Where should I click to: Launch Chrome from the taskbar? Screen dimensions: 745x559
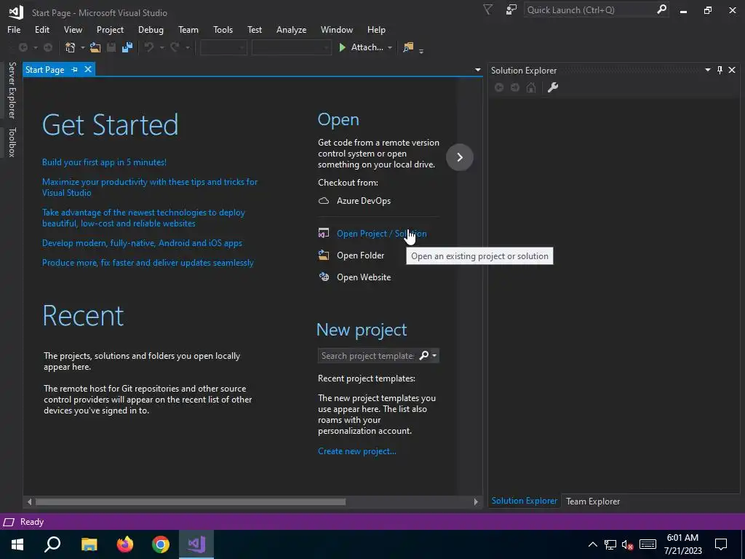tap(161, 544)
